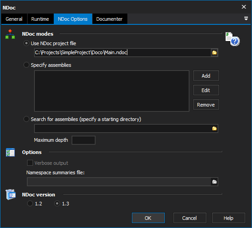Click the NDoc modes hierarchy icon
Image resolution: width=252 pixels, height=228 pixels.
pyautogui.click(x=10, y=34)
